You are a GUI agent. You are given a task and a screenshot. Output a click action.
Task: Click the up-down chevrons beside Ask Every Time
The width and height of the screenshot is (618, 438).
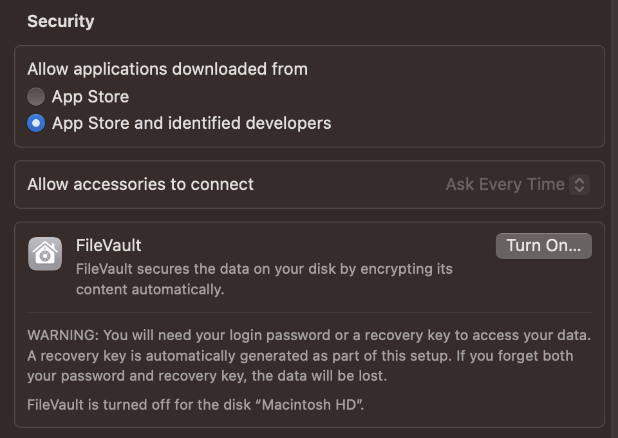[579, 185]
